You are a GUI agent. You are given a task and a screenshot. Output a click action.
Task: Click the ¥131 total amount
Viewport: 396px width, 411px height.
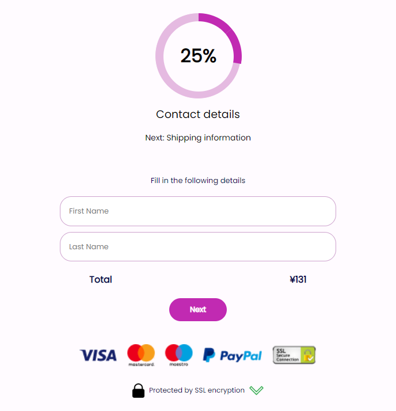[298, 279]
